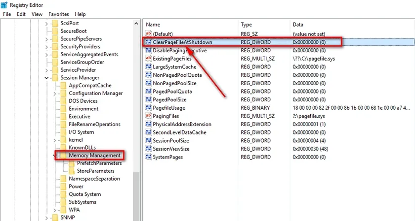Open the Favorites menu
The width and height of the screenshot is (415, 221).
tap(58, 14)
